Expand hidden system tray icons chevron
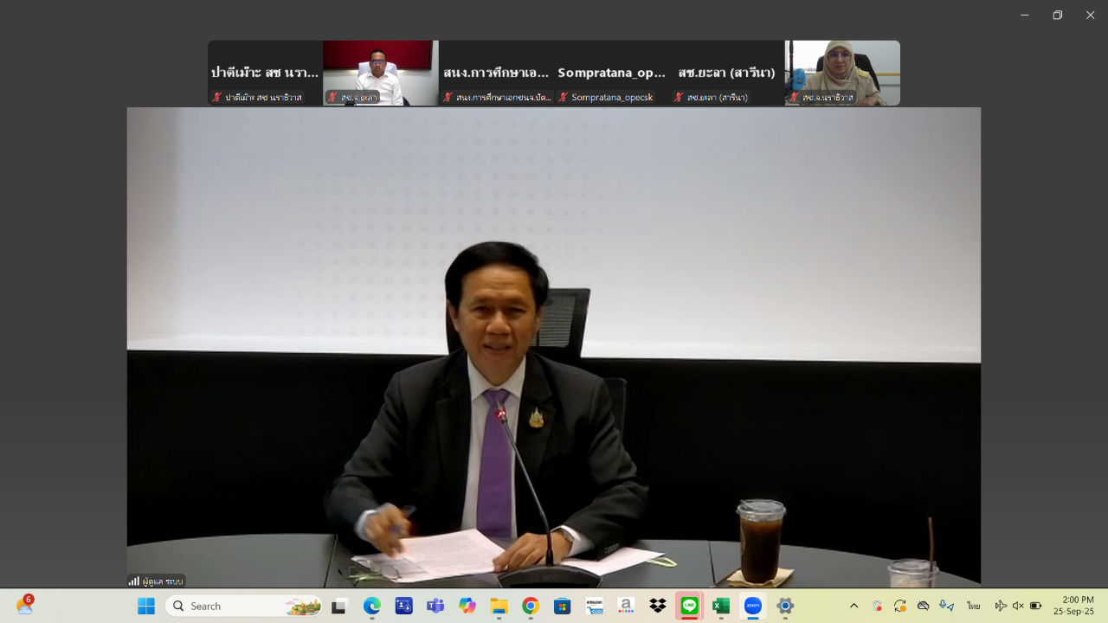Image resolution: width=1108 pixels, height=623 pixels. click(x=854, y=606)
